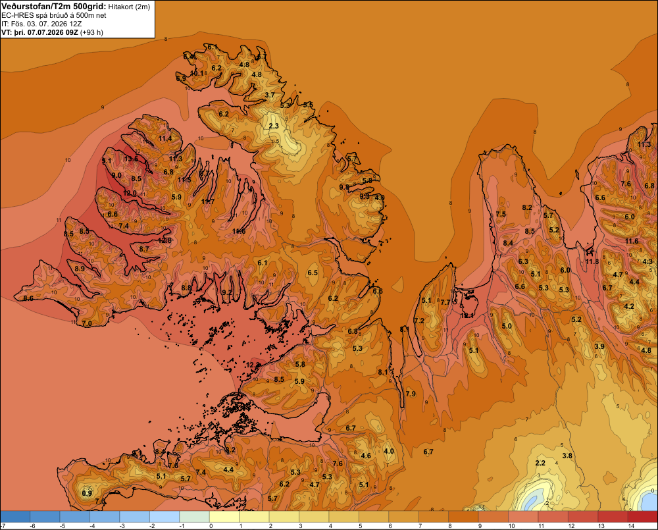The height and width of the screenshot is (530, 658).
Task: Click the "11.8" temperature value
Action: [592, 261]
